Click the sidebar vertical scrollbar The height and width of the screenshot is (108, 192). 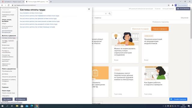(17, 54)
